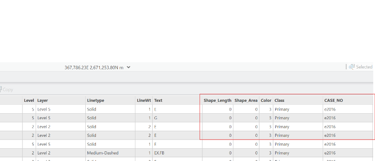Sort by the Shape_Length column header
Viewport: 375px width, 161px height.
(x=218, y=100)
